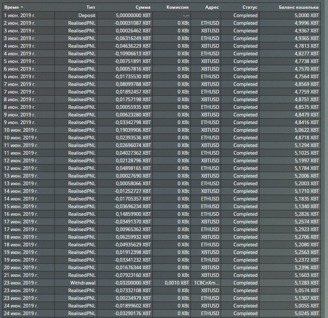Click the amount 0,14859900 XBT
328x318 pixels.
(x=133, y=214)
